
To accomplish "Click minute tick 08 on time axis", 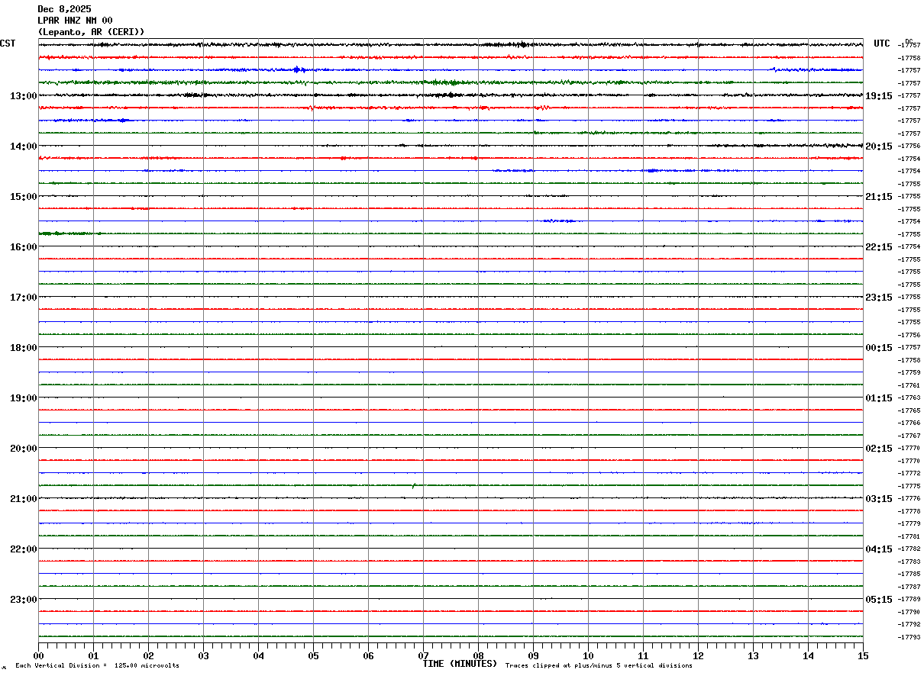I will (x=478, y=655).
